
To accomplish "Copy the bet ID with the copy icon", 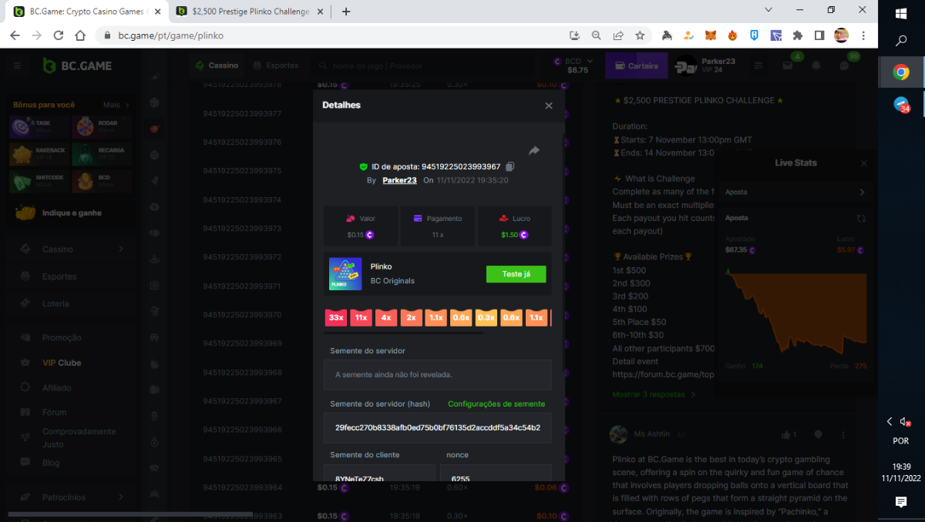I will (x=510, y=166).
